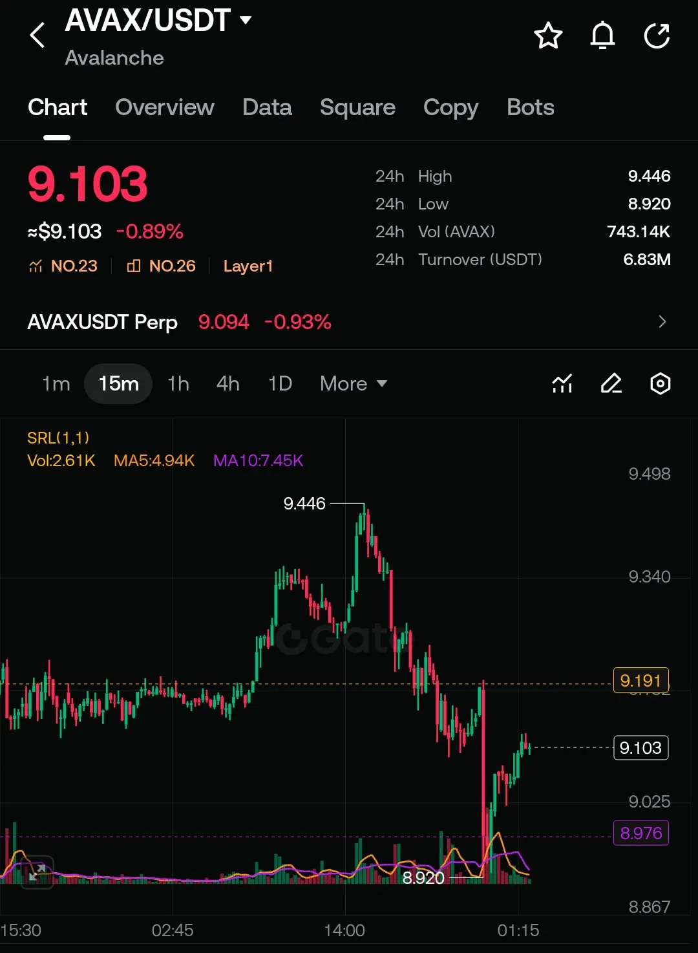This screenshot has width=698, height=953.
Task: Tap the back arrow icon
Action: [x=37, y=35]
